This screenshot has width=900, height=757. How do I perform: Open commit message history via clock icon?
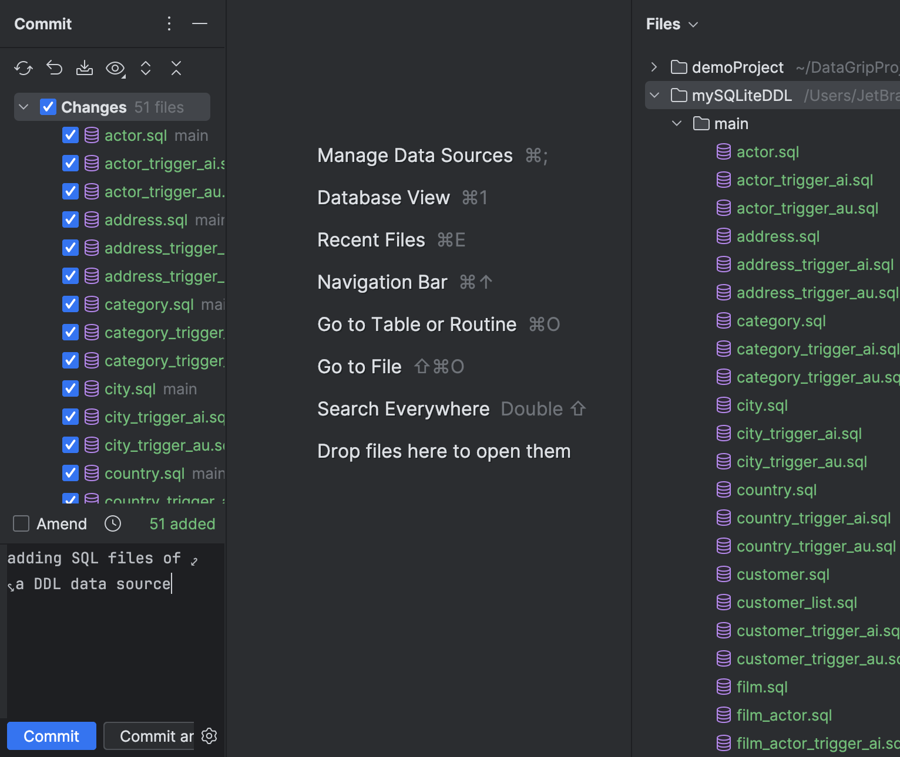pos(112,523)
